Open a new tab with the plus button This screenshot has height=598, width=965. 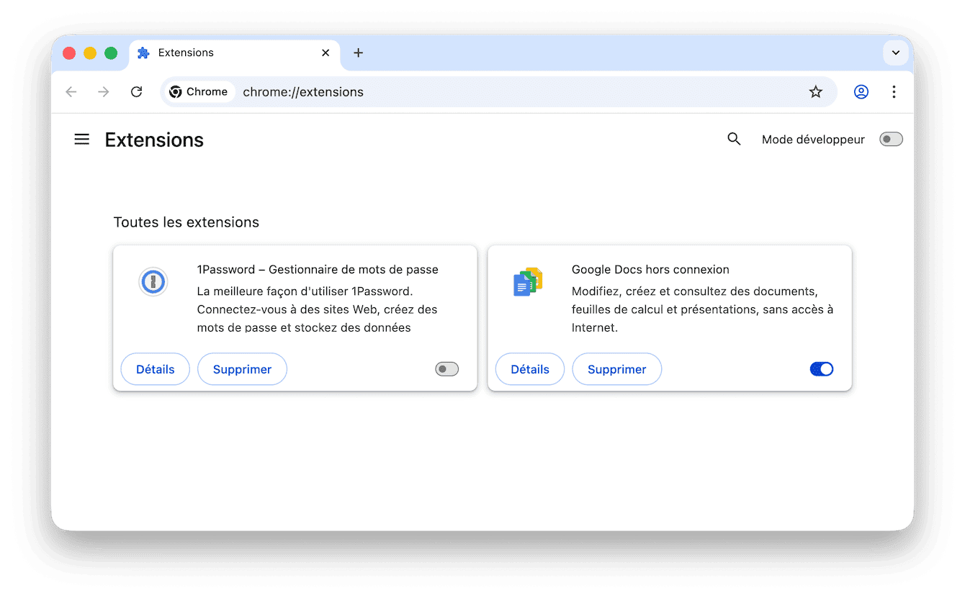[x=358, y=53]
